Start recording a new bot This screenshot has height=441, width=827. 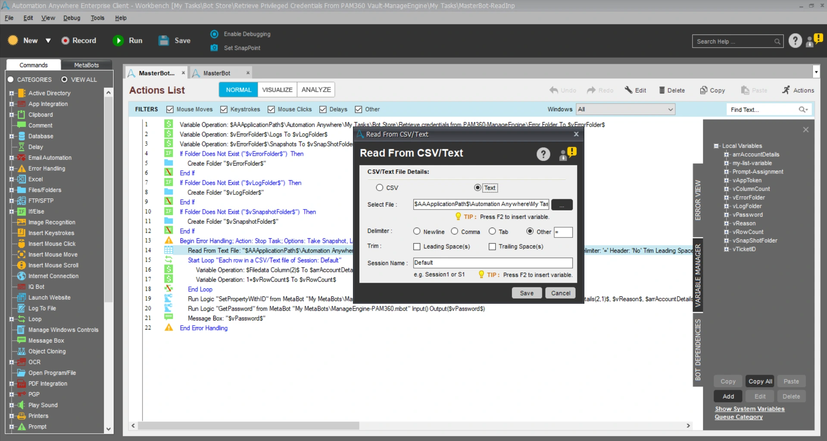click(79, 40)
